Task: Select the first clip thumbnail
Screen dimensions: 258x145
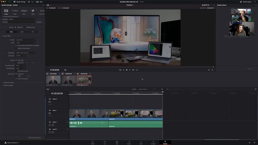Action: click(x=53, y=80)
